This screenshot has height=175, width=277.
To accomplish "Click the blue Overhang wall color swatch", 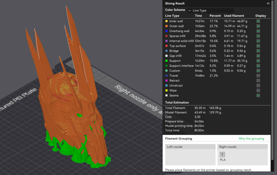I will click(x=166, y=31).
